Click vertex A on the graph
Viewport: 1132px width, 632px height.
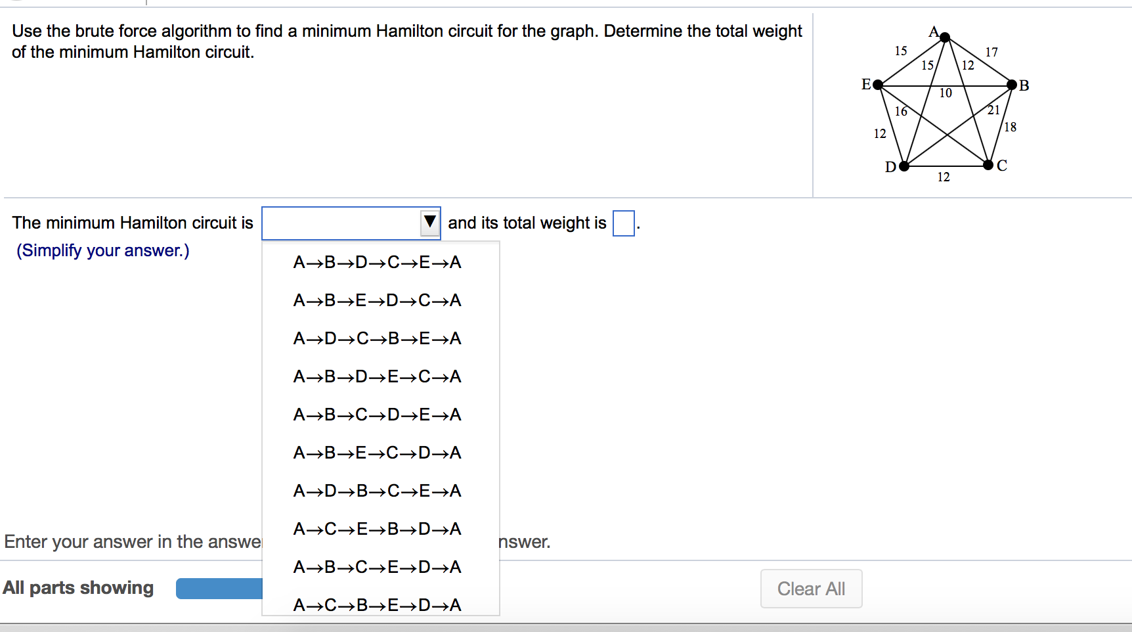tap(945, 37)
